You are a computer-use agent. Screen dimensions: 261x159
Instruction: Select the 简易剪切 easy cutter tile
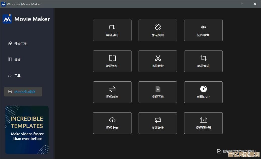(x=112, y=61)
